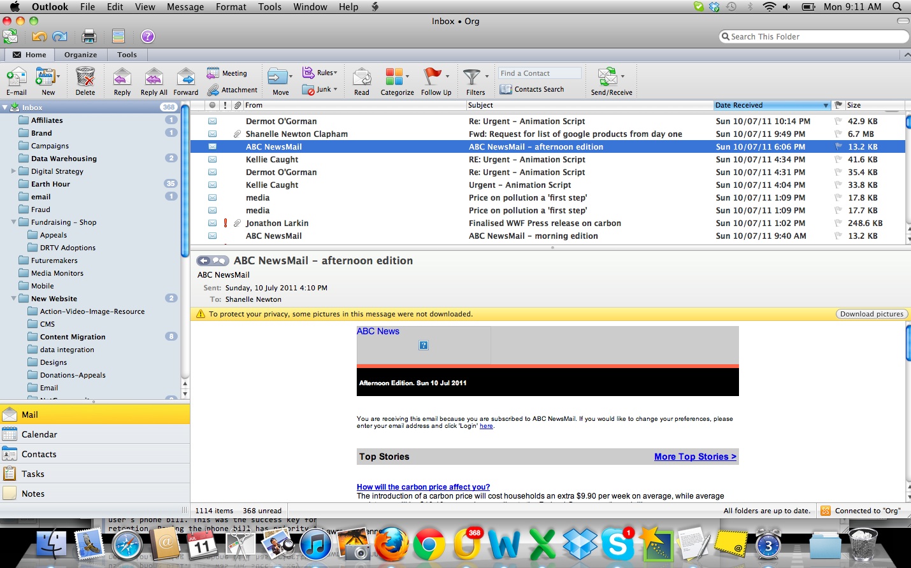Flag the Shanelle Newton Clapham email

point(838,134)
